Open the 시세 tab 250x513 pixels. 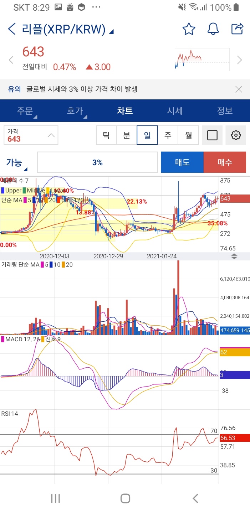coord(175,111)
